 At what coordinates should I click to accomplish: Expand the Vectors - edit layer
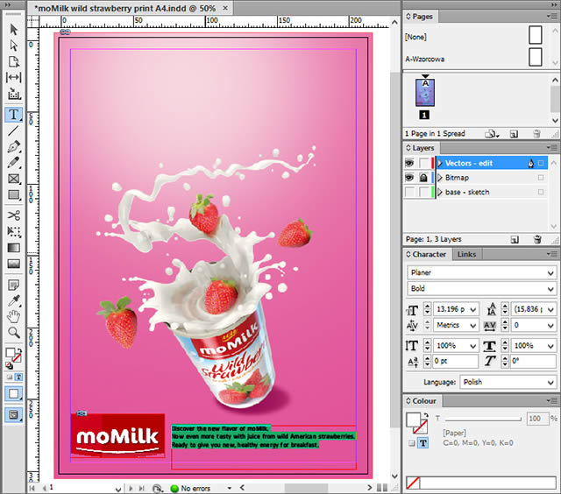click(x=440, y=164)
